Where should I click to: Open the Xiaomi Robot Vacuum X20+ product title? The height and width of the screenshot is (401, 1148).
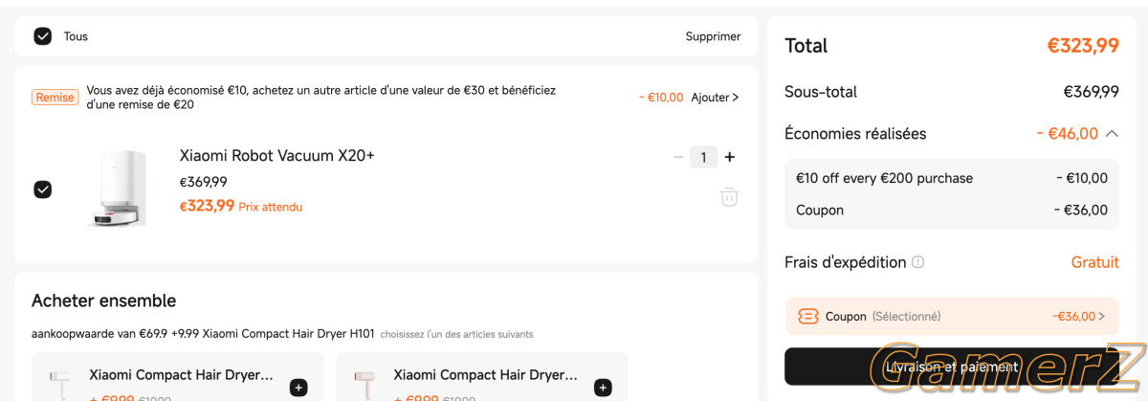(276, 155)
